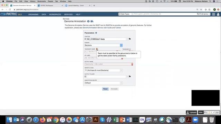Click the search magnifier in PATRIC search bar
Viewport: 221px width, 124px height.
(198, 14)
